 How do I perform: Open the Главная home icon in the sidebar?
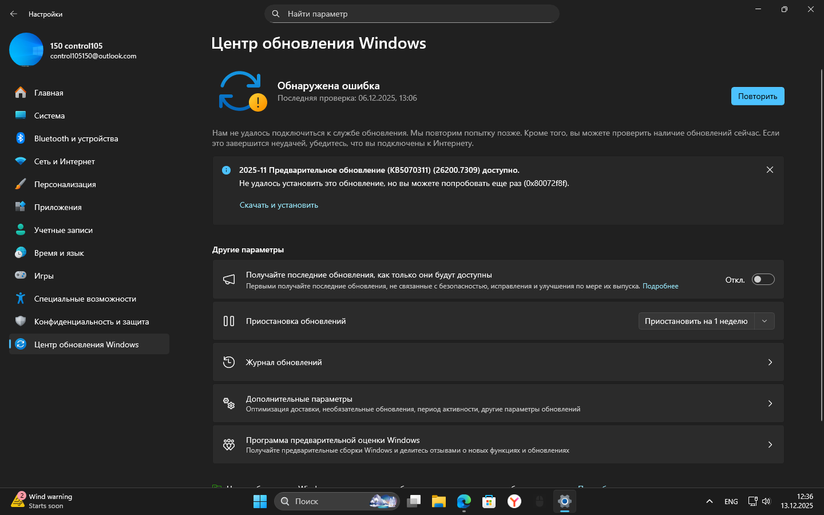(21, 92)
